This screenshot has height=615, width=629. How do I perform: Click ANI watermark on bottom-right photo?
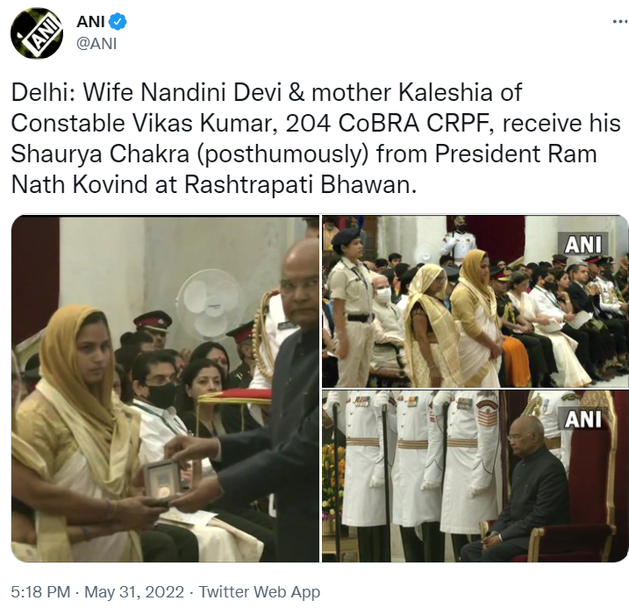(x=583, y=418)
